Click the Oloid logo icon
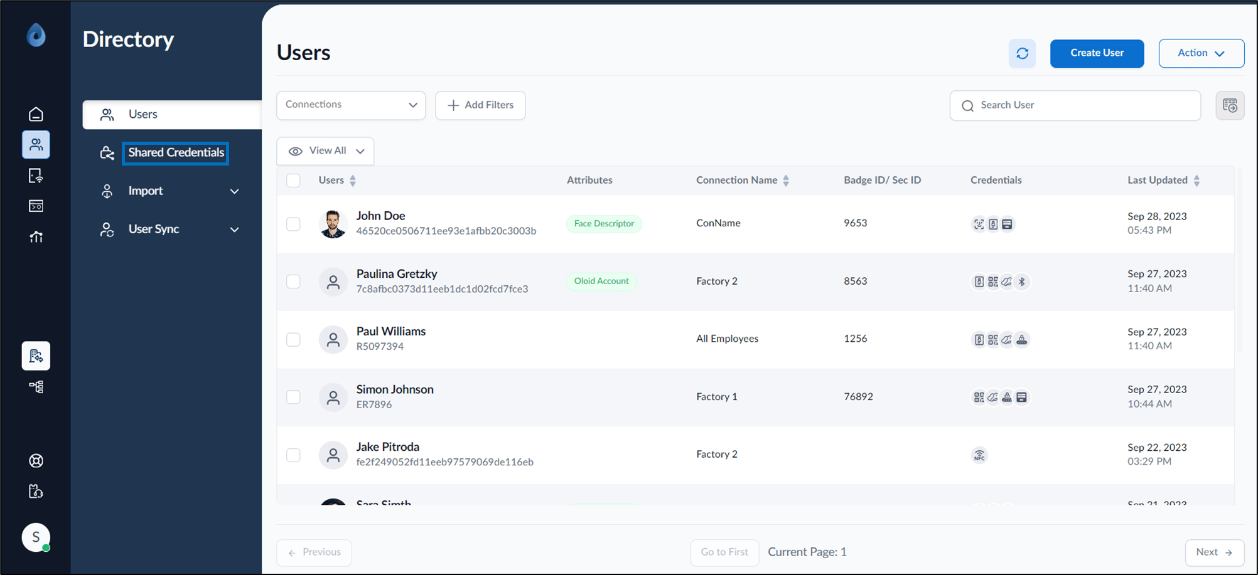The height and width of the screenshot is (575, 1258). click(x=36, y=35)
